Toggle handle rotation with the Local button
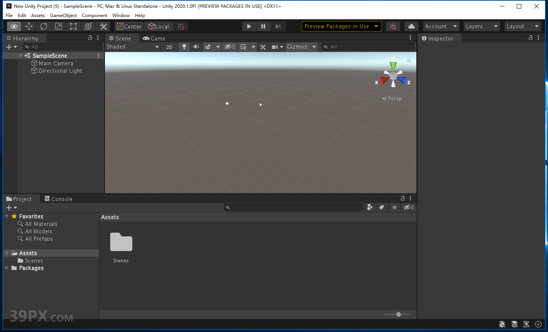 pyautogui.click(x=159, y=26)
